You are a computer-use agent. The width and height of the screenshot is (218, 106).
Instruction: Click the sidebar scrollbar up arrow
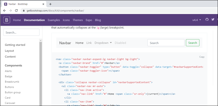point(41,41)
